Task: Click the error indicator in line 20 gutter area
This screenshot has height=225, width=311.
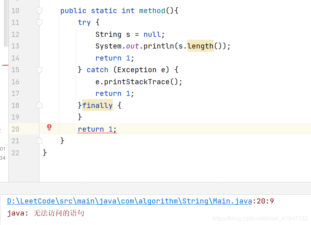Action: (x=49, y=127)
